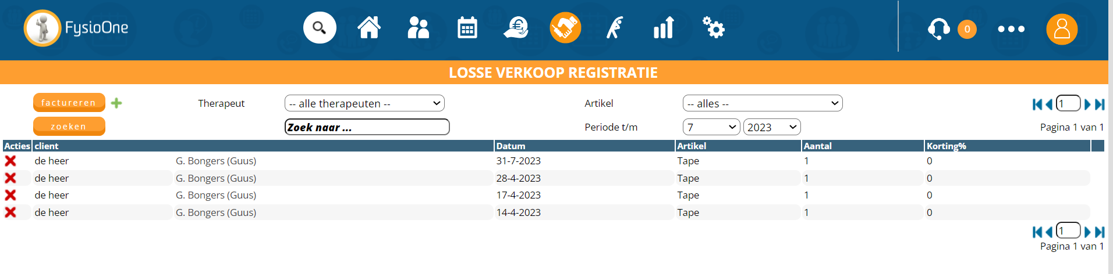Expand the Therapeut dropdown
This screenshot has height=274, width=1113.
tap(364, 103)
